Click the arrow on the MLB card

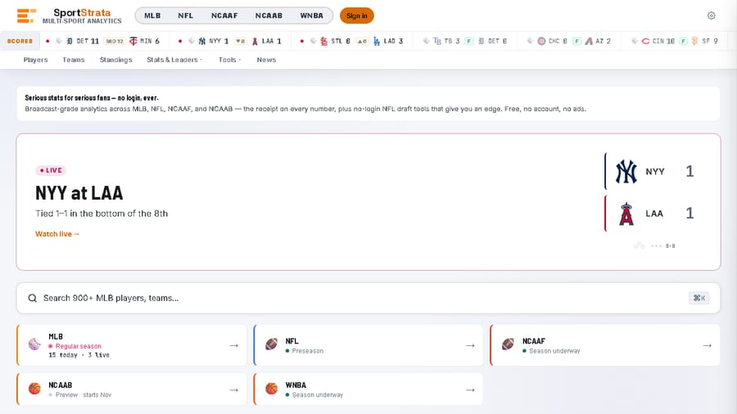pos(233,345)
